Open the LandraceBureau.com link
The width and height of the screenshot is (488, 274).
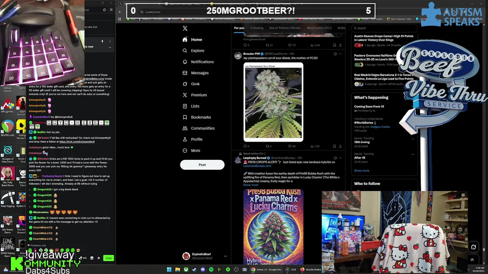click(257, 166)
